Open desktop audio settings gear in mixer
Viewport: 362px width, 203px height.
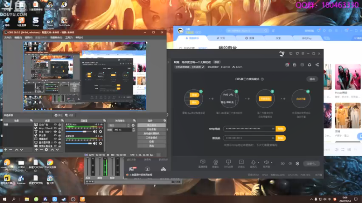coord(100,143)
